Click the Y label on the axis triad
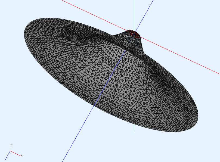Viewport: 220px width, 162px height. (11, 145)
